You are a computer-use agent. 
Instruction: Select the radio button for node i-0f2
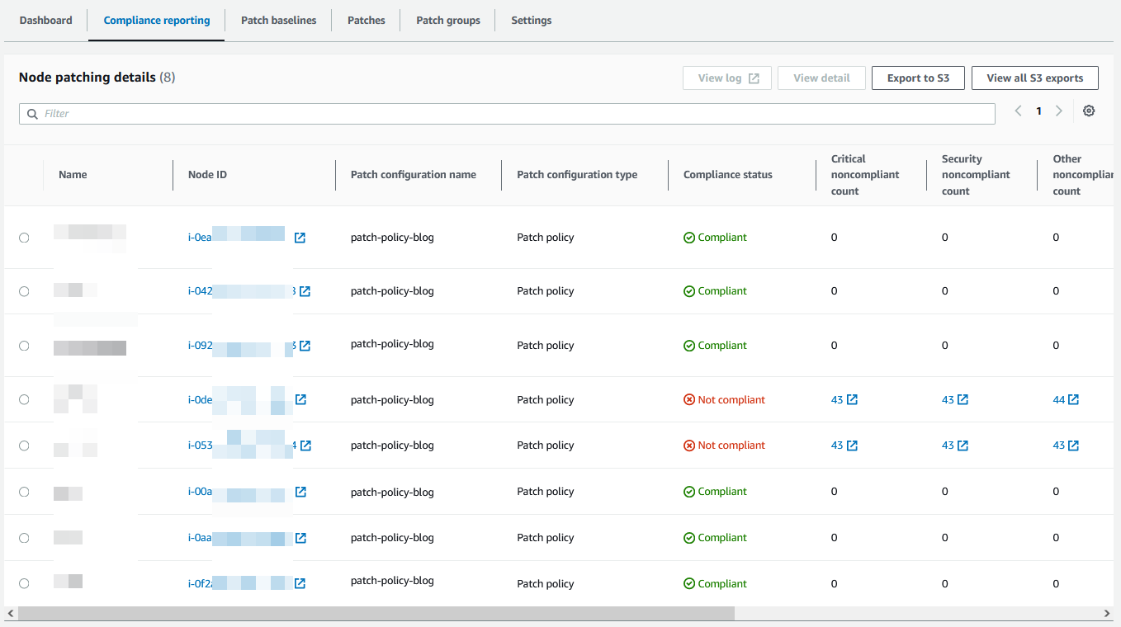pos(24,582)
